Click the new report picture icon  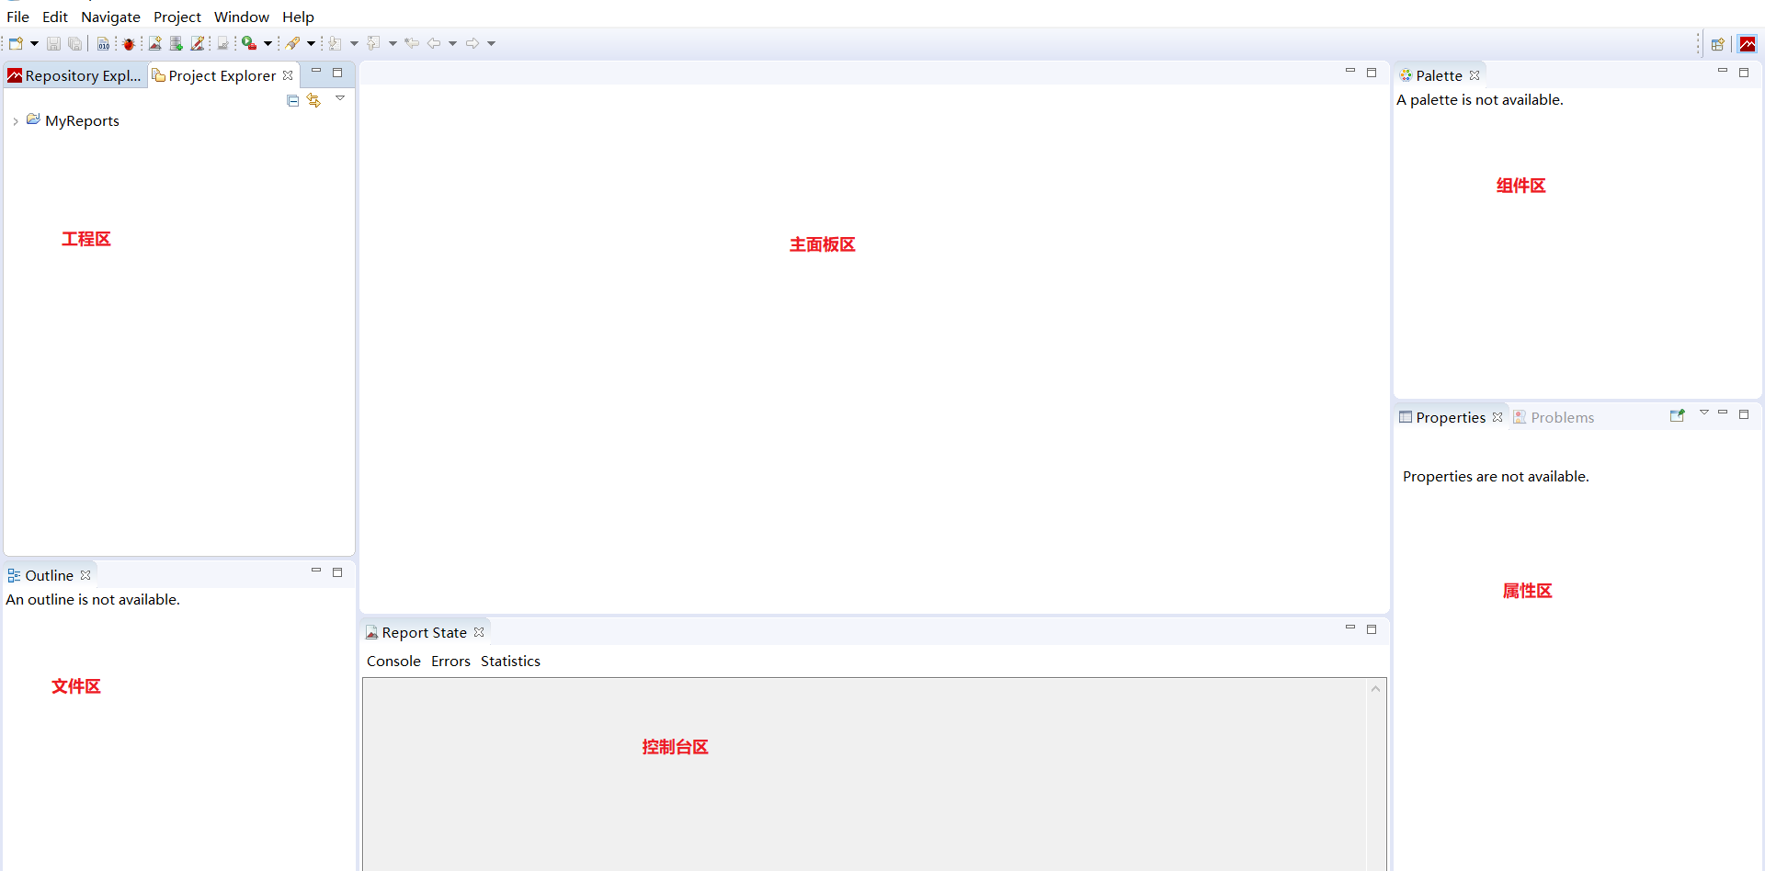[x=154, y=43]
